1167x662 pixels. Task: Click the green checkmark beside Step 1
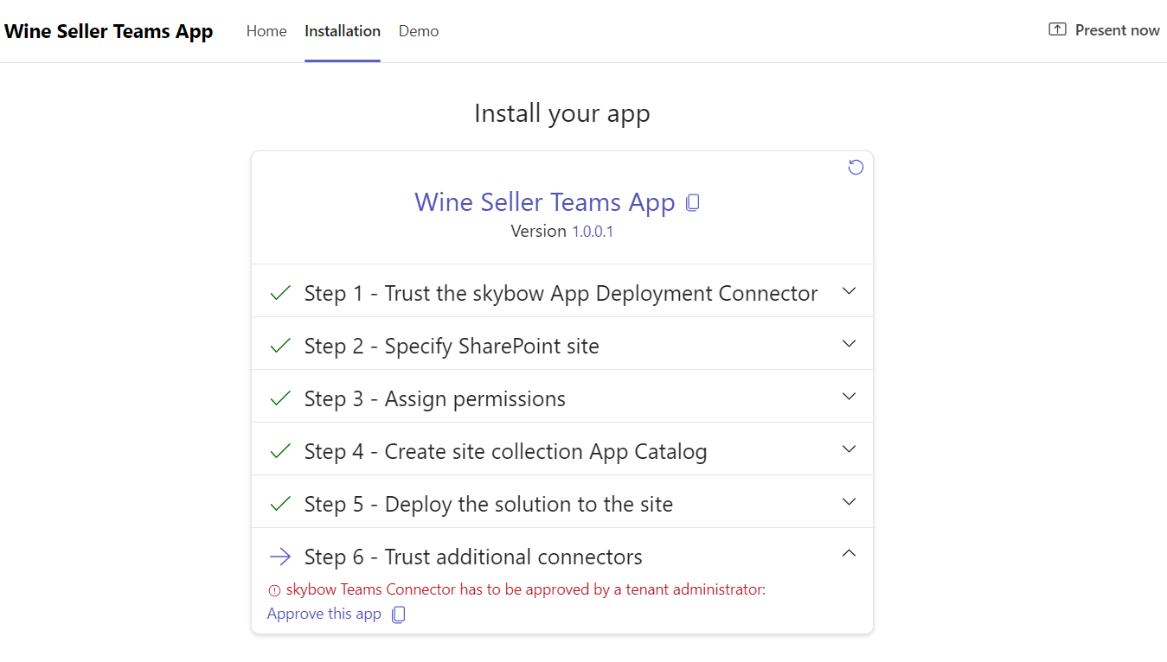point(280,293)
